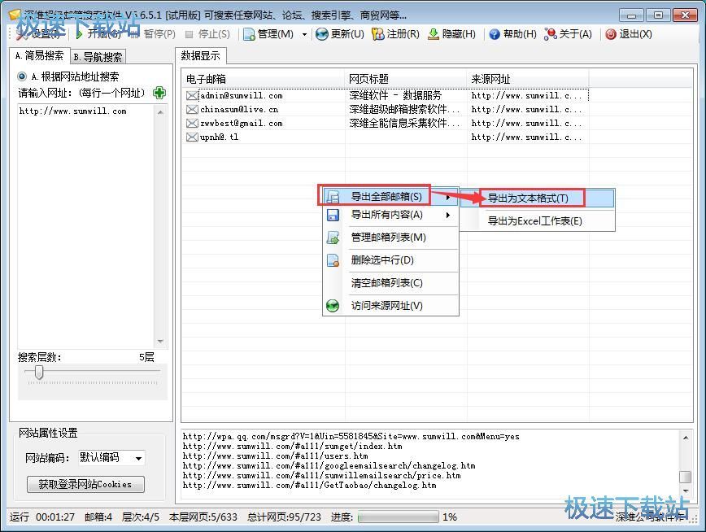Screen dimensions: 706x532
Task: Open the 管理(M) toolbar icon
Action: tap(249, 34)
